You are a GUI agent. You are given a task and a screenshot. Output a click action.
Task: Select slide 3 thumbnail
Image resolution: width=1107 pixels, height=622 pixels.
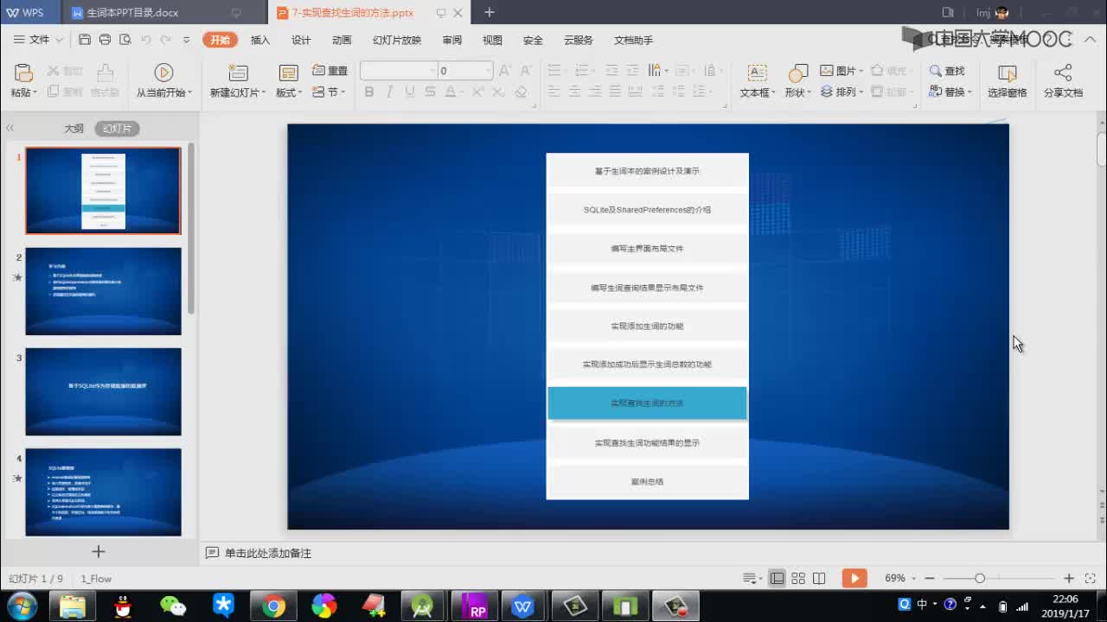click(x=103, y=391)
